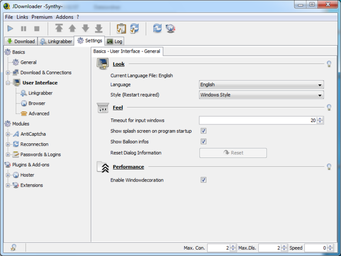The height and width of the screenshot is (256, 341).
Task: Click the update check globe icon
Action: (170, 28)
